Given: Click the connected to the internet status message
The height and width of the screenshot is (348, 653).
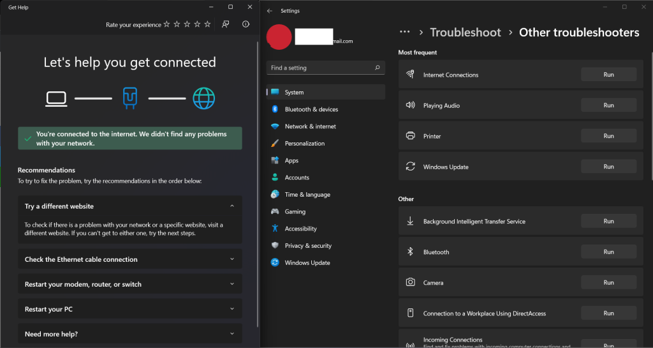Looking at the screenshot, I should click(x=130, y=139).
